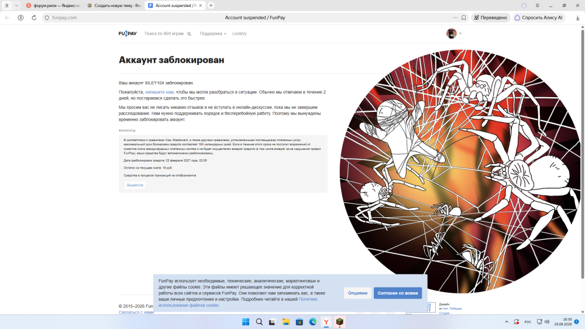
Task: Click the sync status tray icon
Action: pyautogui.click(x=517, y=322)
